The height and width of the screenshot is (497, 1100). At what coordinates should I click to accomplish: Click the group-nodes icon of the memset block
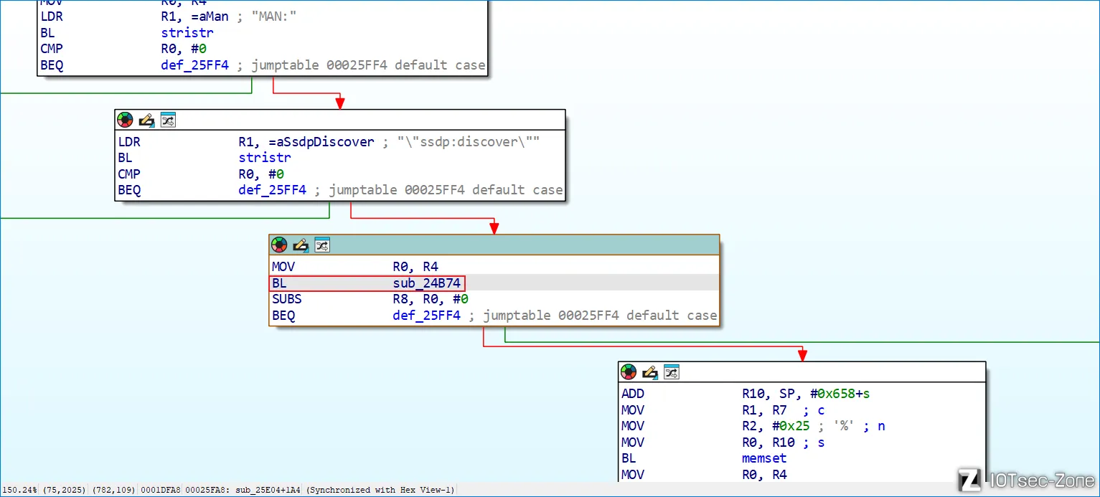672,371
